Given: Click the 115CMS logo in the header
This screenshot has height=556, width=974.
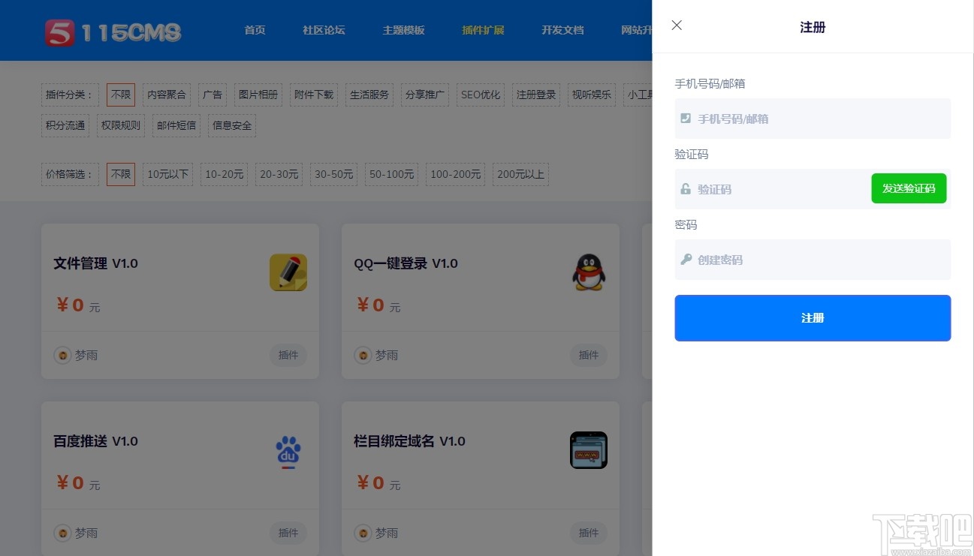Looking at the screenshot, I should 113,32.
